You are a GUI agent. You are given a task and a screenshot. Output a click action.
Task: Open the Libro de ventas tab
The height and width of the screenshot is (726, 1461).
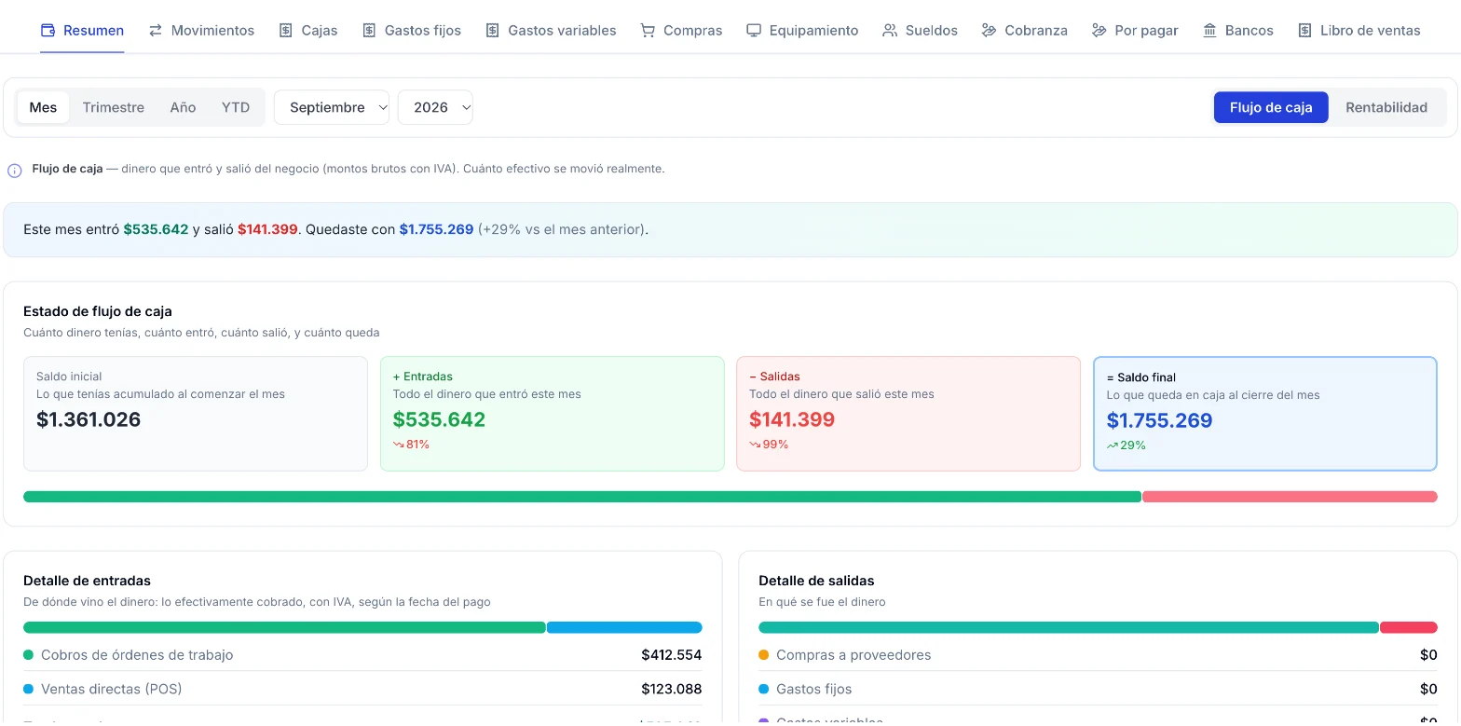1359,30
